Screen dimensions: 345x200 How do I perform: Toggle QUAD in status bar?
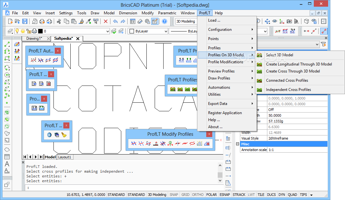click(292, 195)
